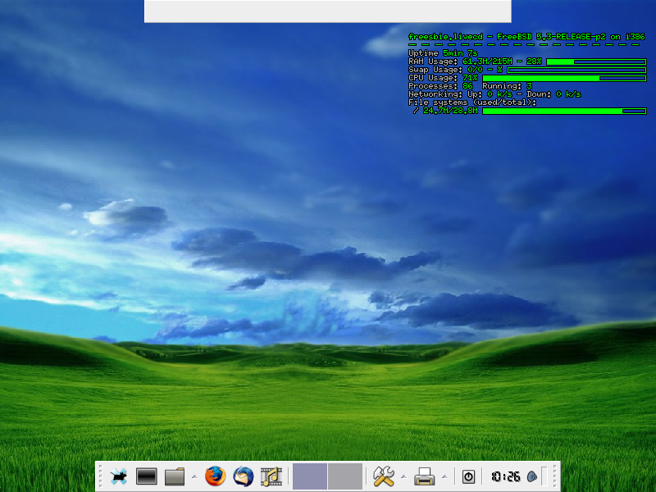This screenshot has height=492, width=656.
Task: Expand the arrow beside the printer icon
Action: pyautogui.click(x=444, y=476)
